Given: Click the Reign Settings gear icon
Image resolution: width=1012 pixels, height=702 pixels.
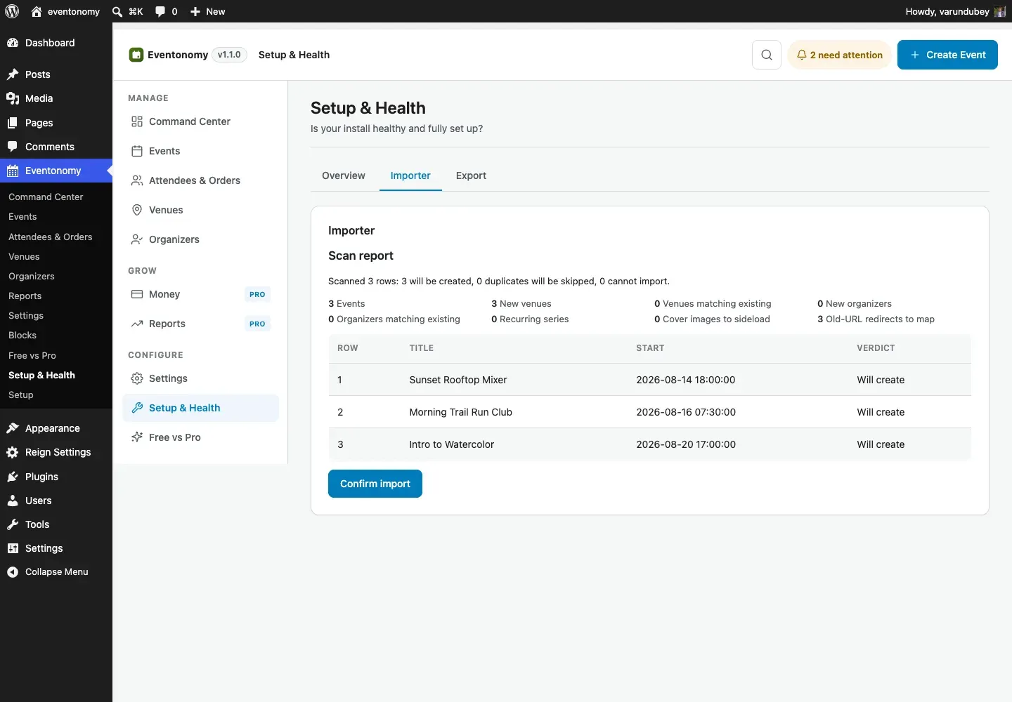Looking at the screenshot, I should point(13,452).
